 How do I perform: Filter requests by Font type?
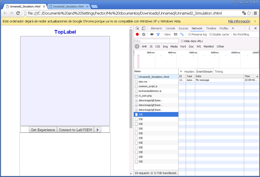click(x=183, y=47)
